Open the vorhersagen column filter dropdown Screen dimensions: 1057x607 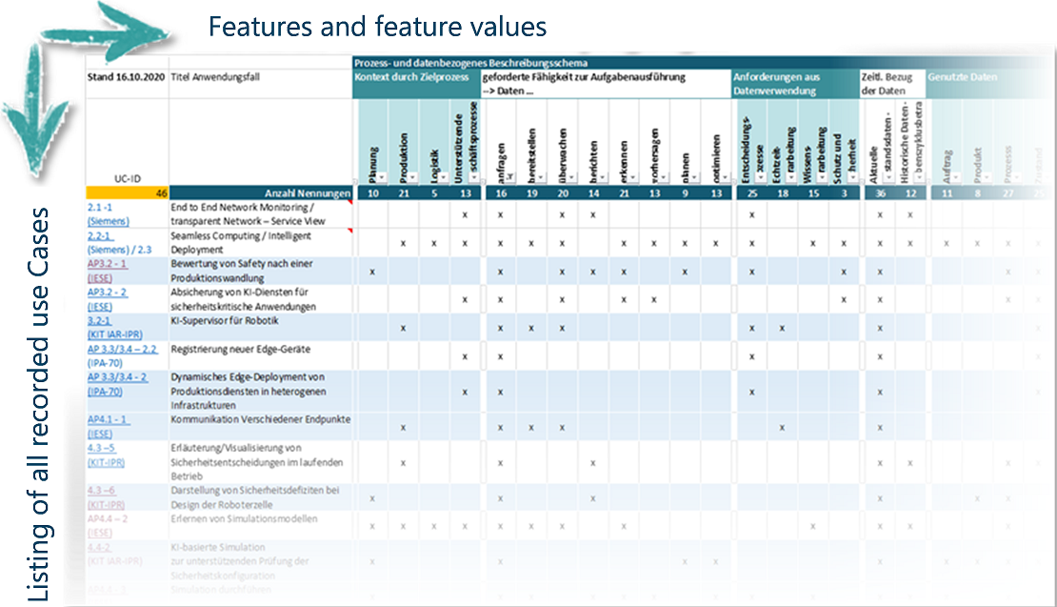[x=664, y=178]
